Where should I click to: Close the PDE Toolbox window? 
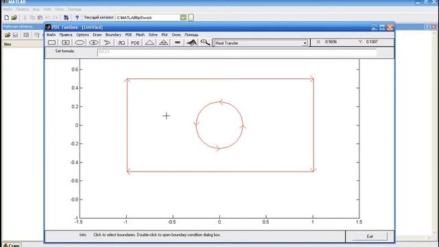click(390, 27)
